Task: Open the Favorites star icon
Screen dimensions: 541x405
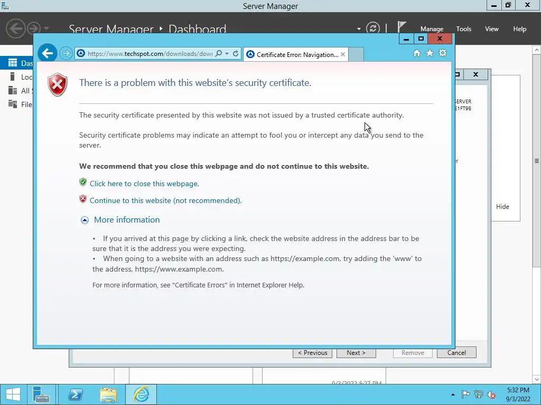Action: pos(430,53)
